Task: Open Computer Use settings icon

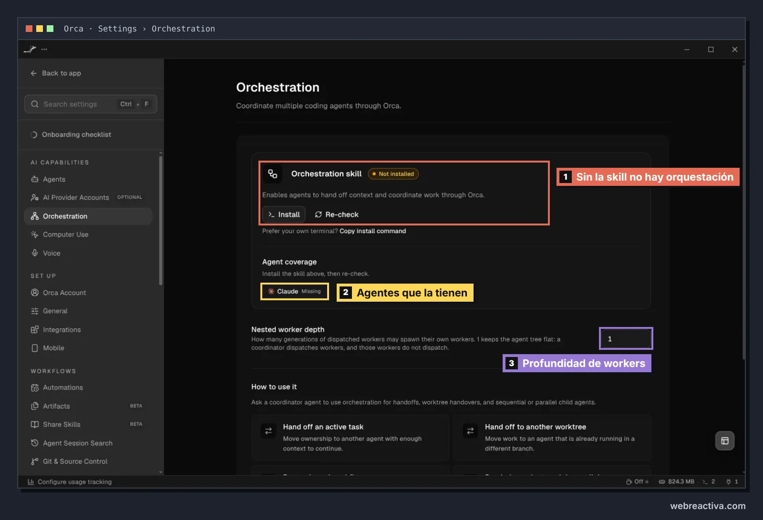Action: (x=35, y=235)
